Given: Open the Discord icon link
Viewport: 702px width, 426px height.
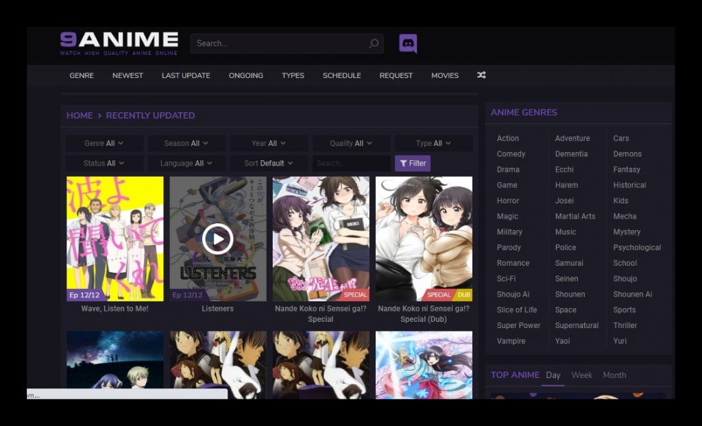Looking at the screenshot, I should (x=408, y=43).
